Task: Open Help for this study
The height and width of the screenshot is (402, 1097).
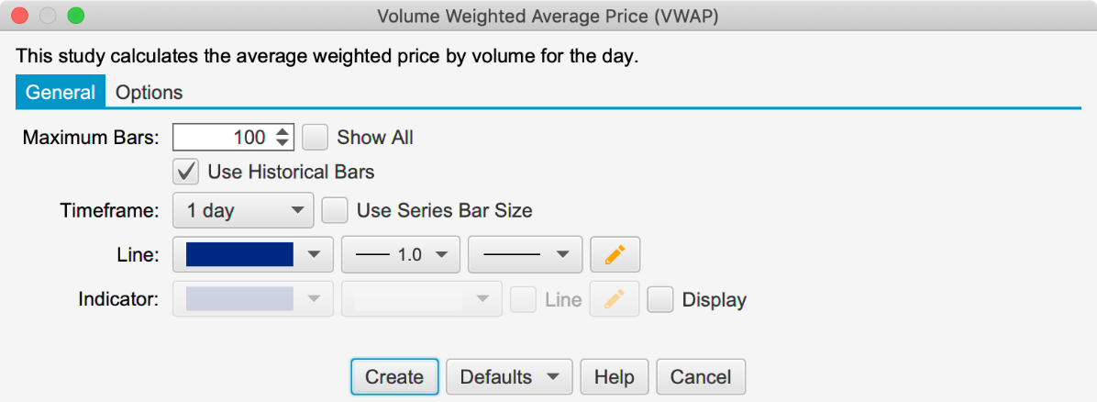Action: [615, 376]
